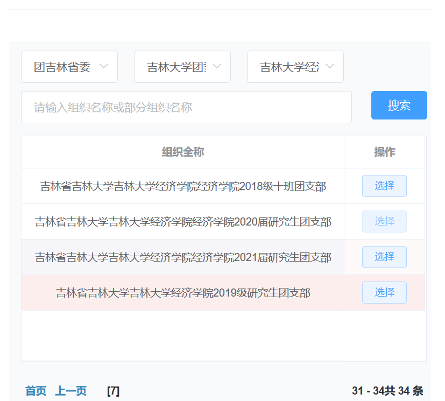Go to 首页 first page link
This screenshot has height=401, width=445.
(36, 391)
